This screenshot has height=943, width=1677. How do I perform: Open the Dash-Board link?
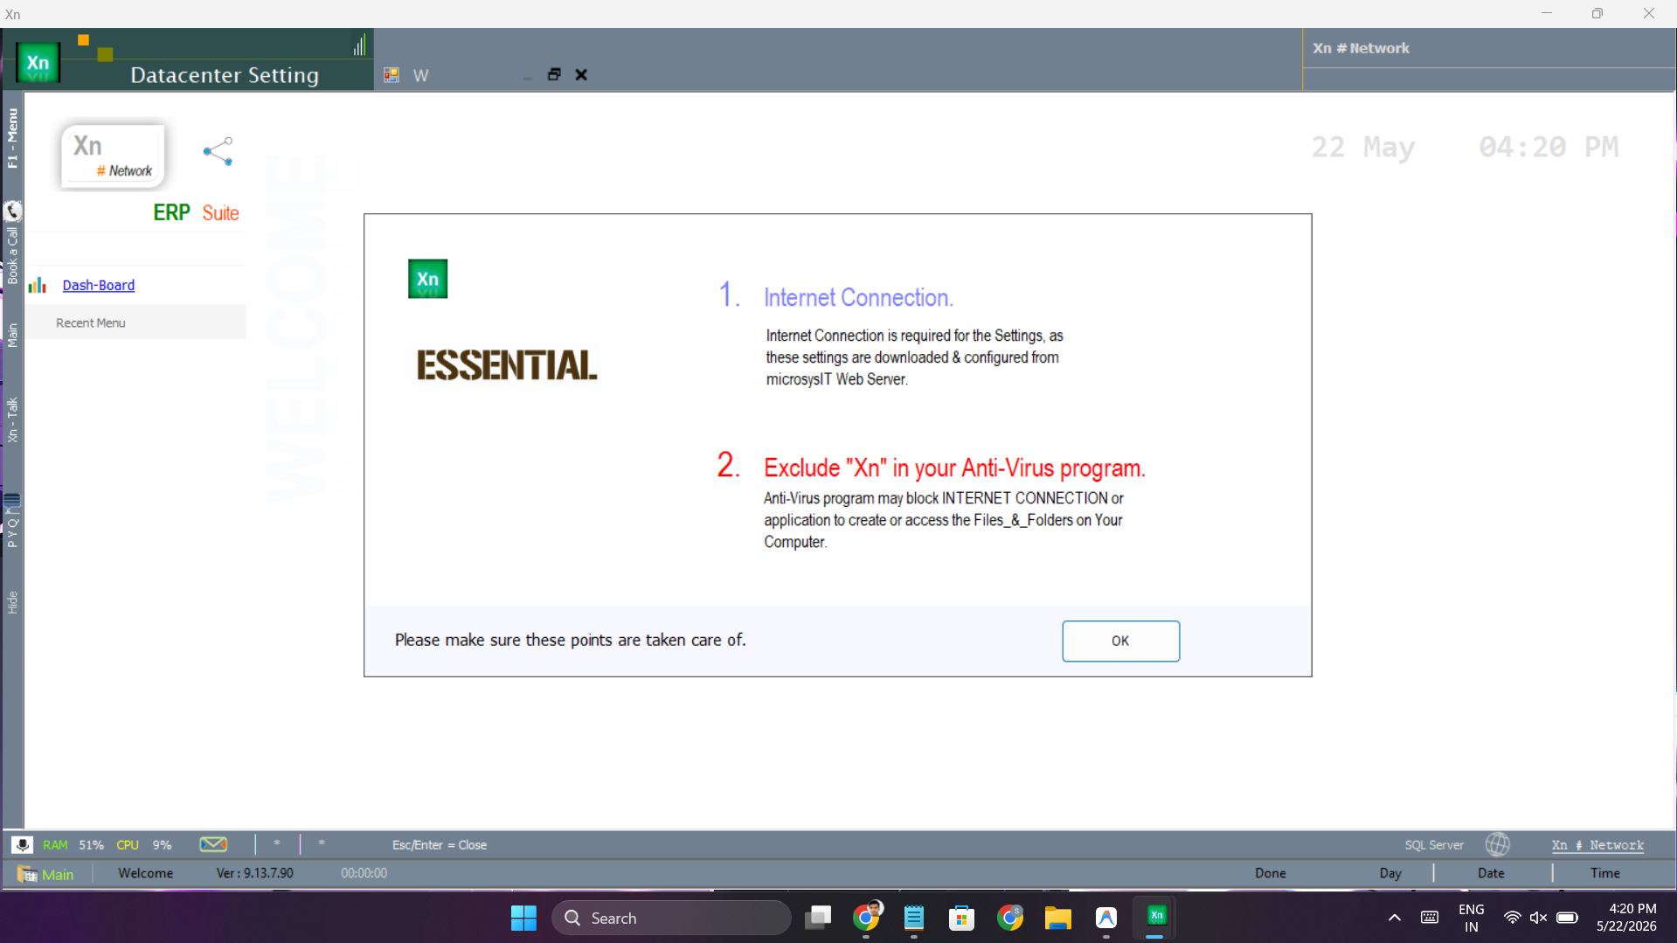click(99, 285)
